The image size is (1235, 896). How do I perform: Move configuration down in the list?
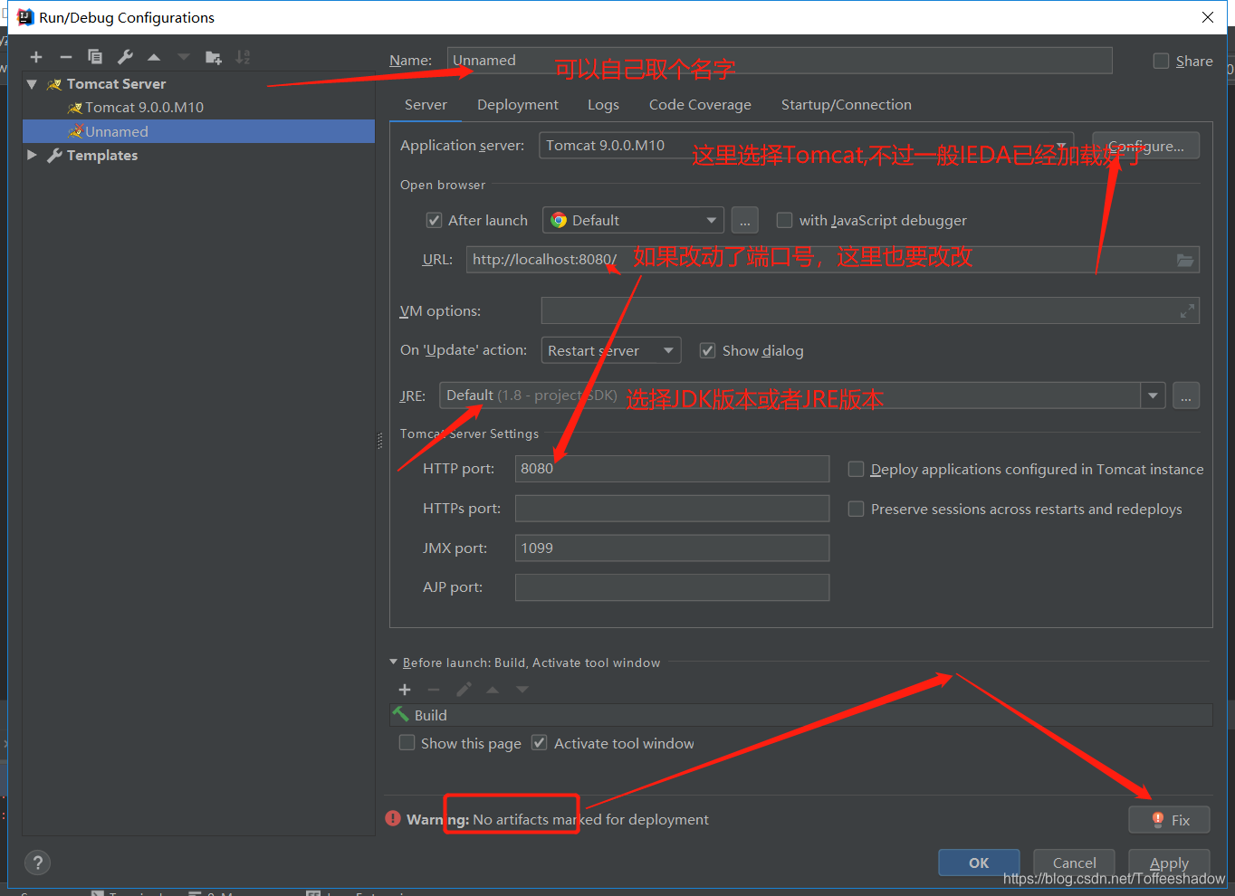184,57
